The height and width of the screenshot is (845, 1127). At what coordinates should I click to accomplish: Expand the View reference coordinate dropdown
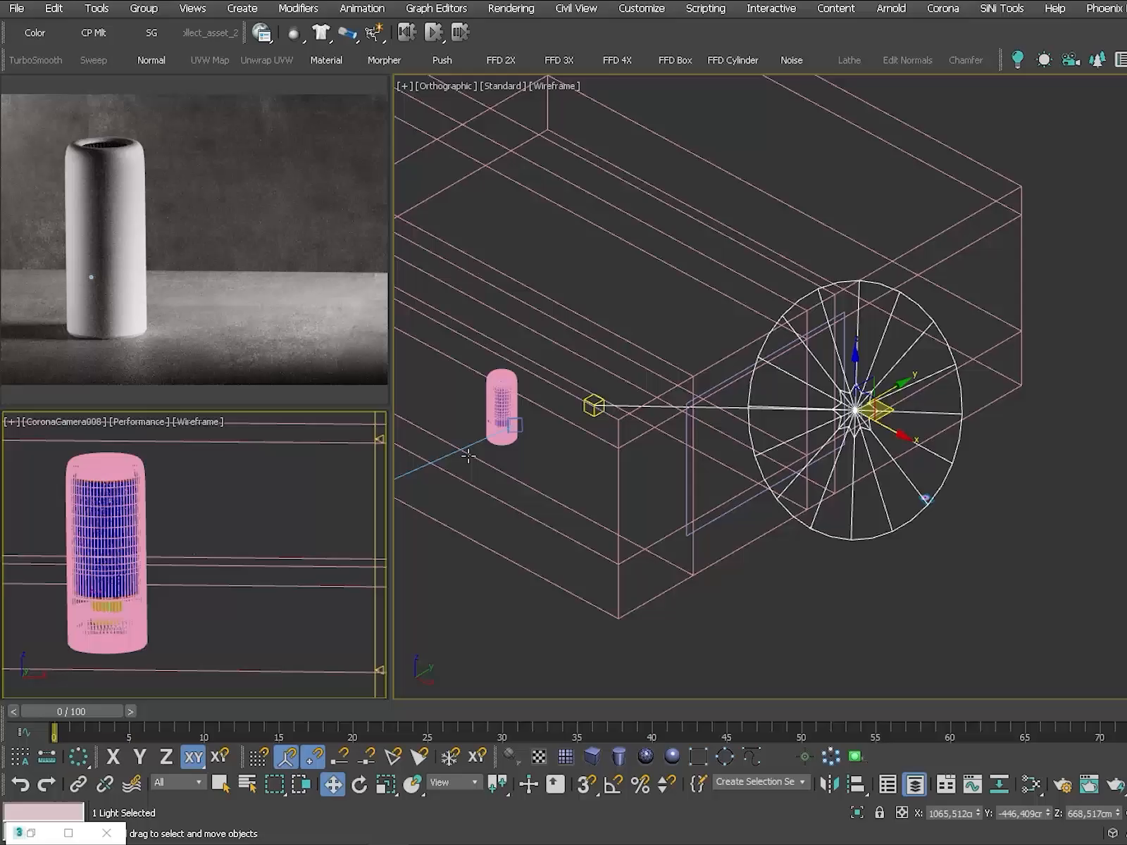453,782
